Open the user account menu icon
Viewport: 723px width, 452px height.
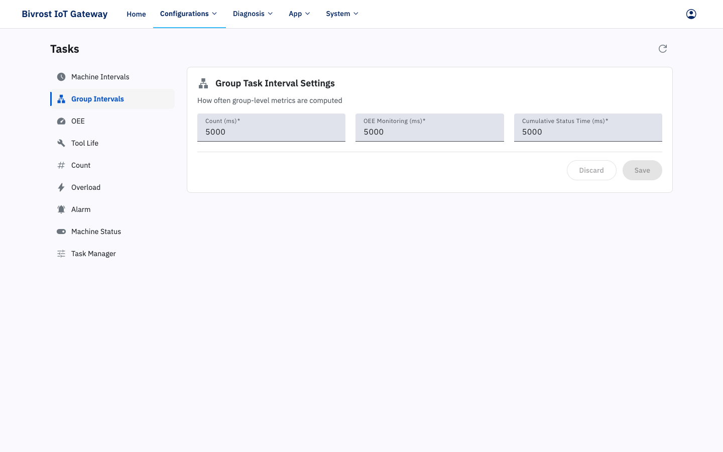691,14
